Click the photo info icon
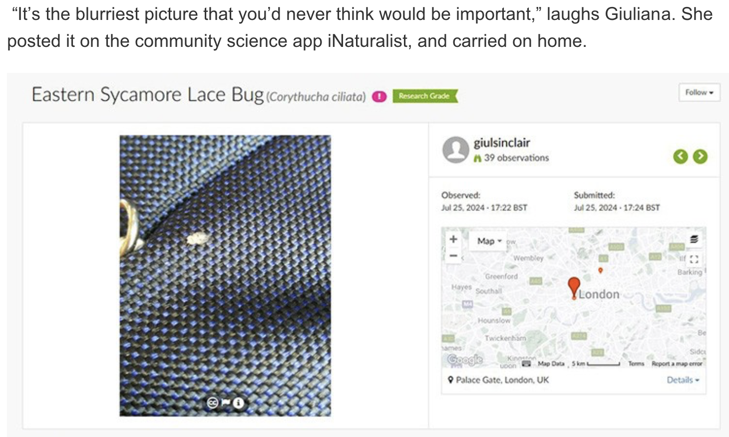The image size is (729, 437). pyautogui.click(x=239, y=403)
